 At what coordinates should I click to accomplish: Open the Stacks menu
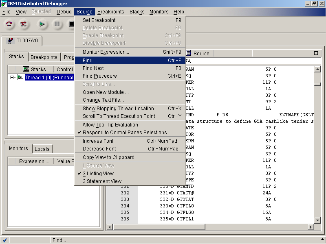(x=137, y=12)
